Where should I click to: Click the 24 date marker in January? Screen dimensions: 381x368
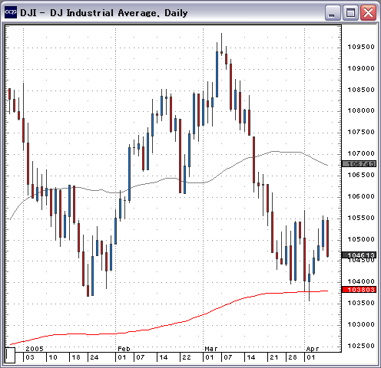click(94, 357)
